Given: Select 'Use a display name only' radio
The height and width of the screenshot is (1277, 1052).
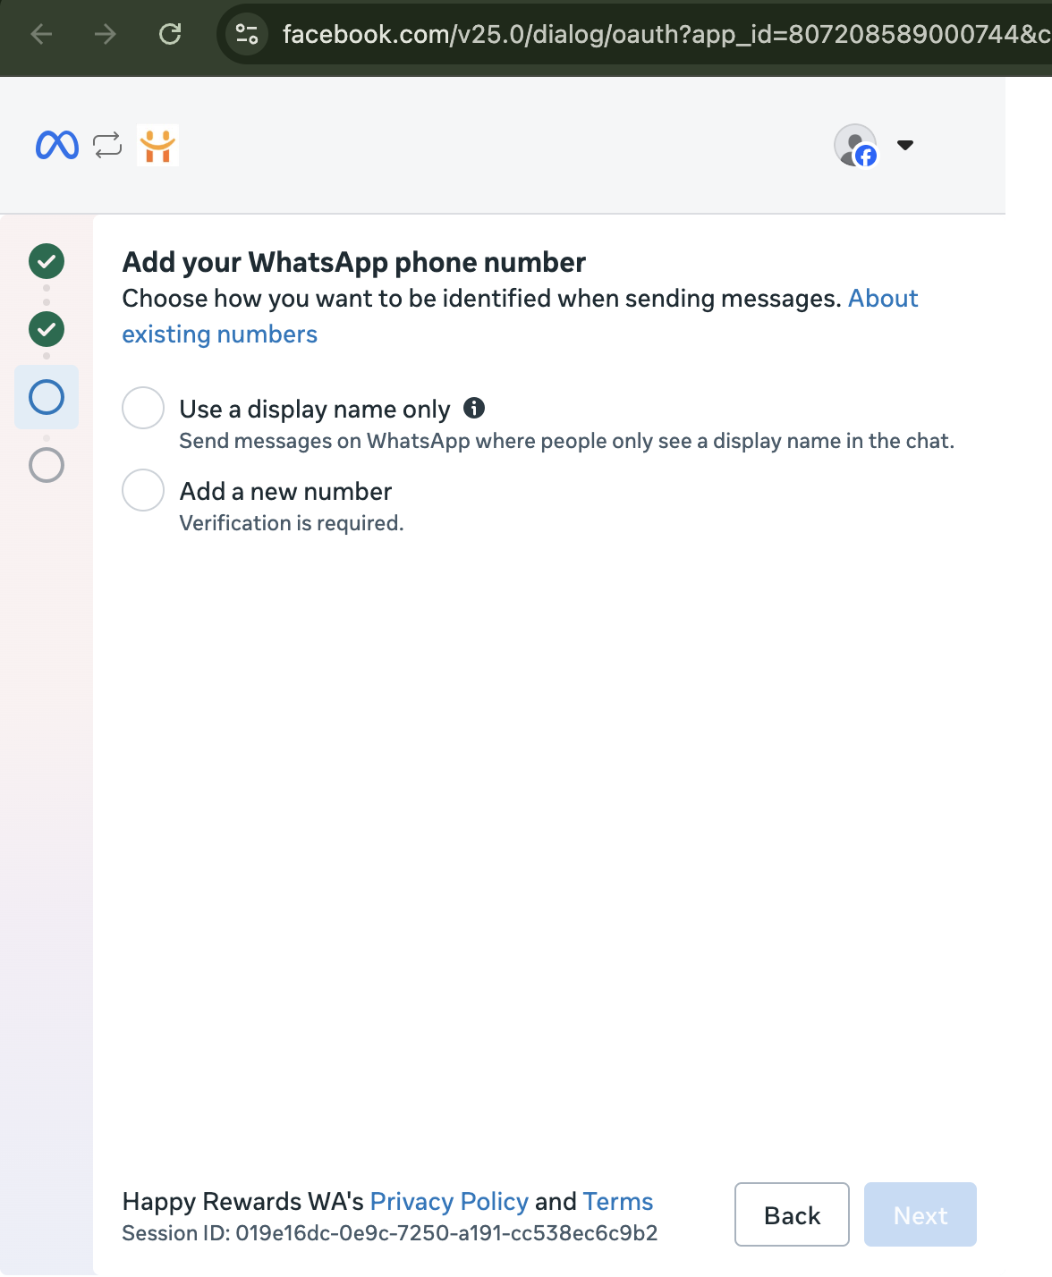Looking at the screenshot, I should [143, 408].
